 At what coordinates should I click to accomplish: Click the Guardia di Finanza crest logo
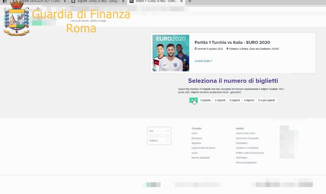coord(16,19)
